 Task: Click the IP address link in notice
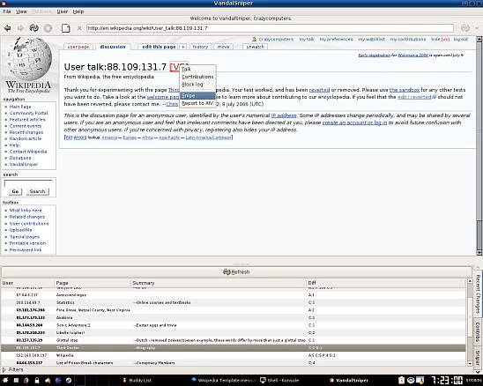[x=284, y=115]
